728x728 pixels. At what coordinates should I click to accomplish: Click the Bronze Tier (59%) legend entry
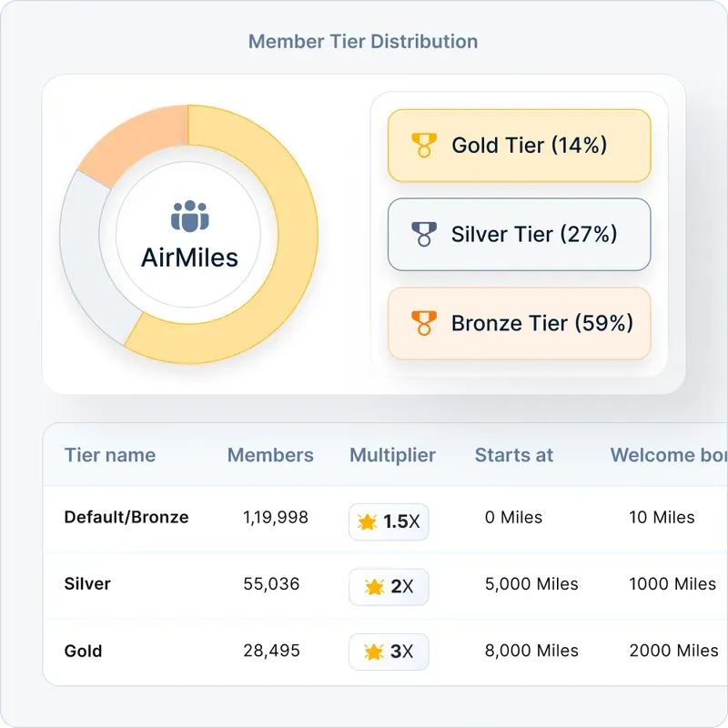(519, 323)
